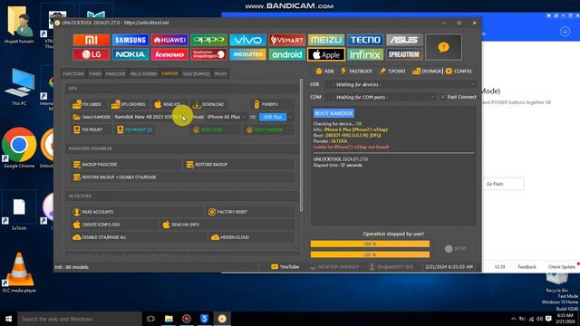Screen dimensions: 580x326
Task: Click the DFU DRIVERS button
Action: pyautogui.click(x=129, y=104)
